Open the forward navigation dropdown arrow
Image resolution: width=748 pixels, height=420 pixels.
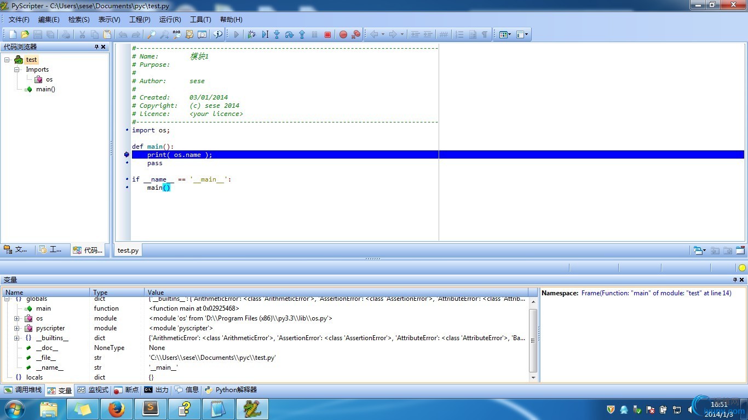pos(402,34)
